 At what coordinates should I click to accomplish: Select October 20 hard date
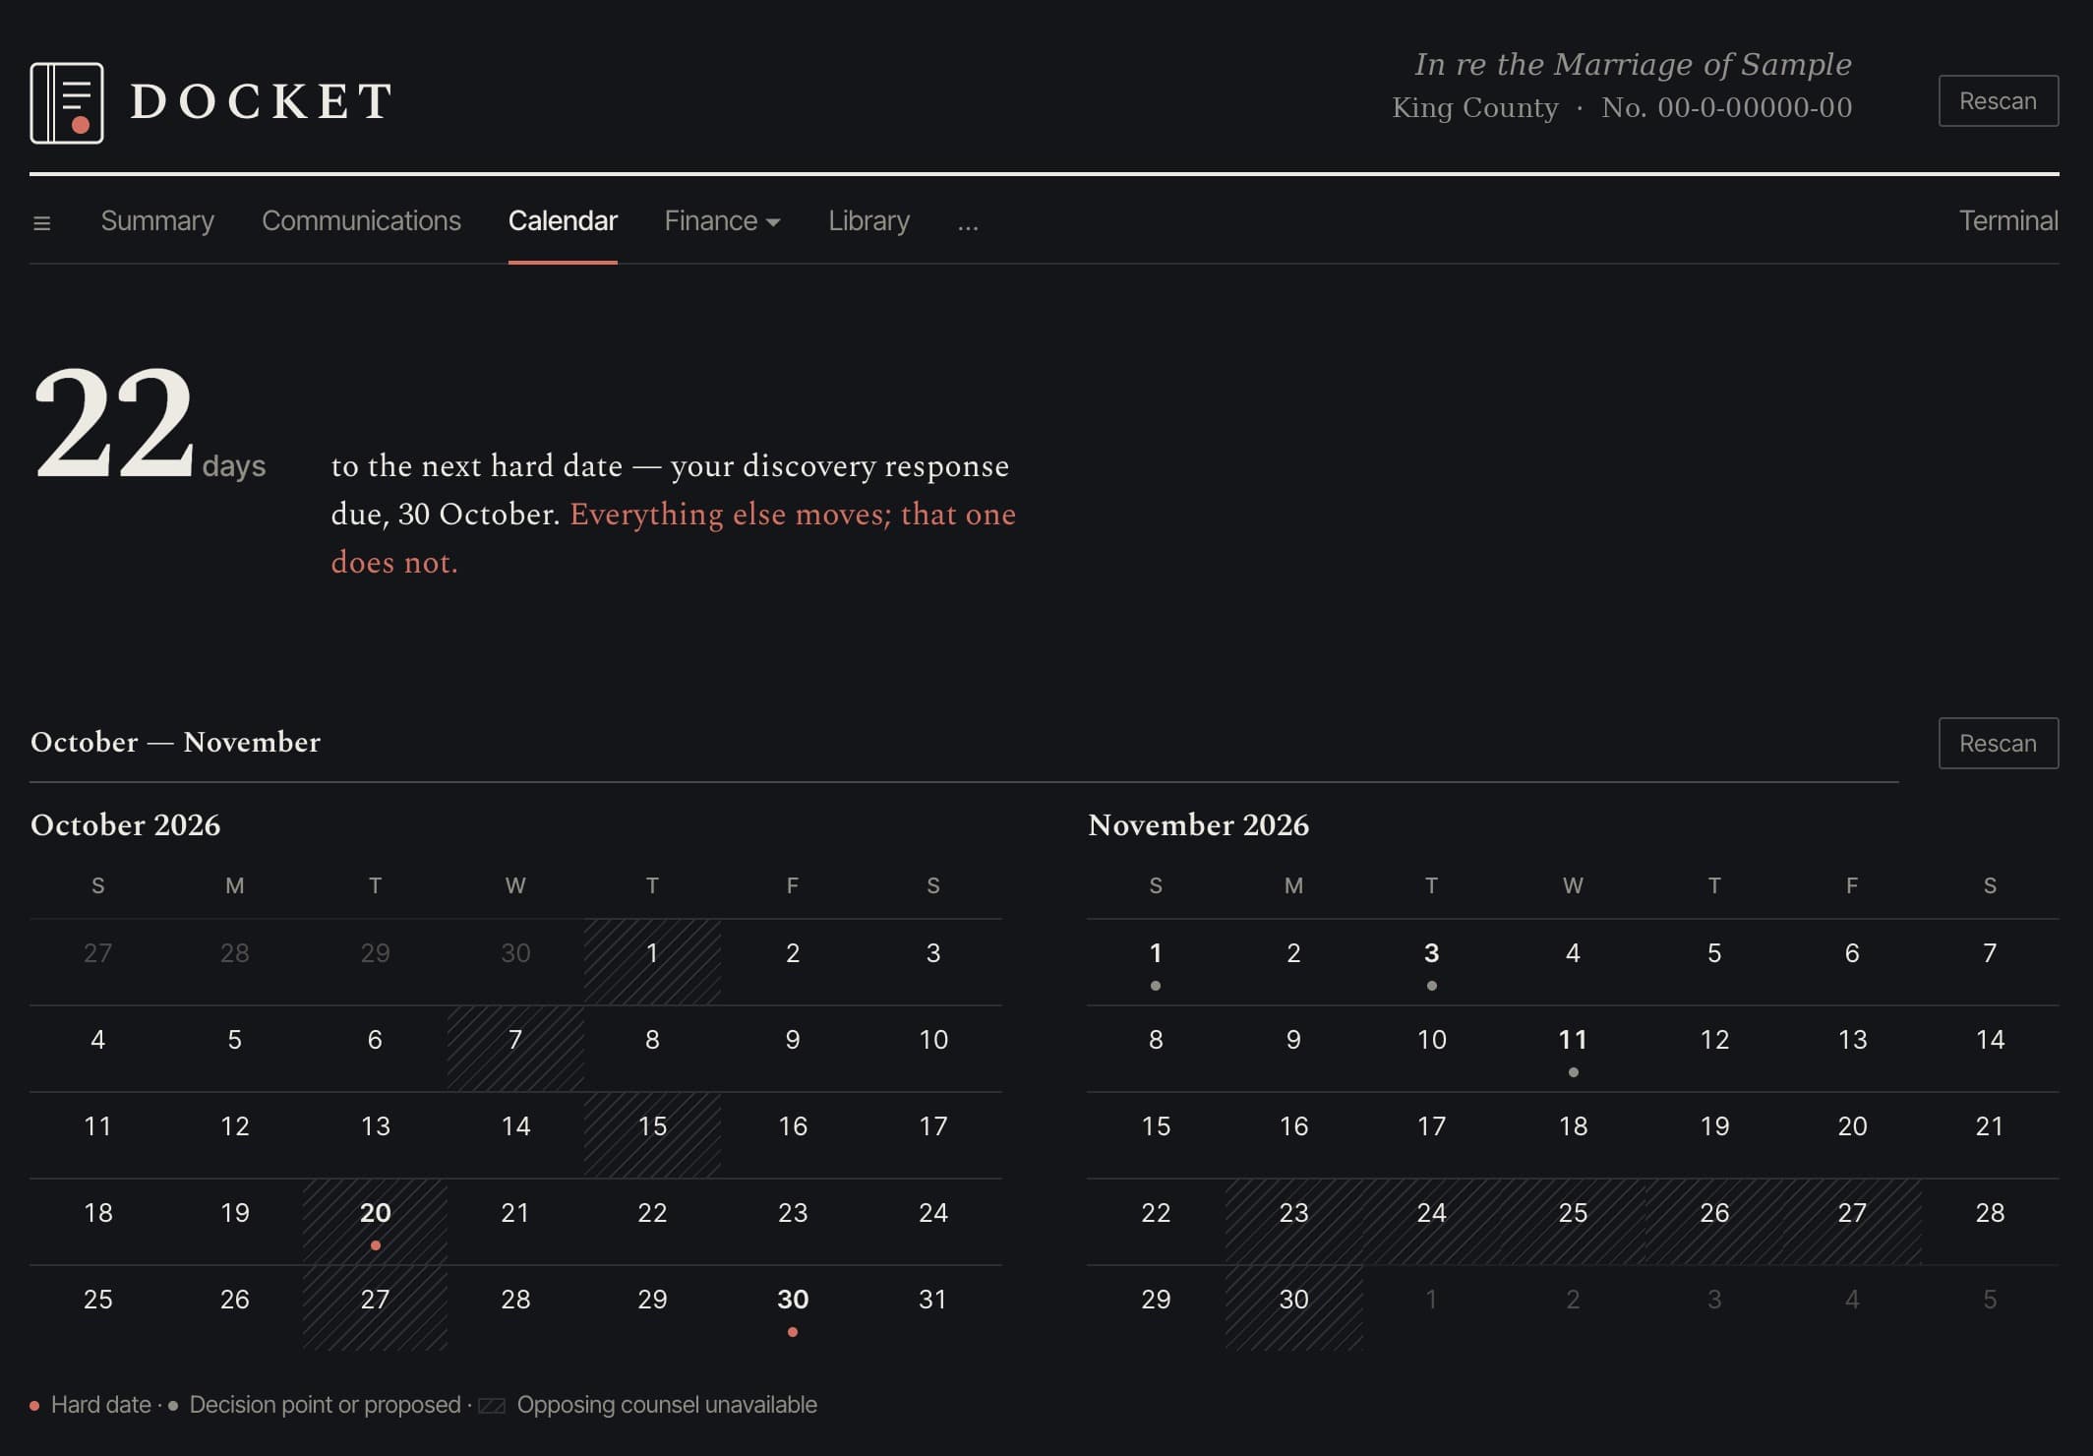click(x=375, y=1222)
